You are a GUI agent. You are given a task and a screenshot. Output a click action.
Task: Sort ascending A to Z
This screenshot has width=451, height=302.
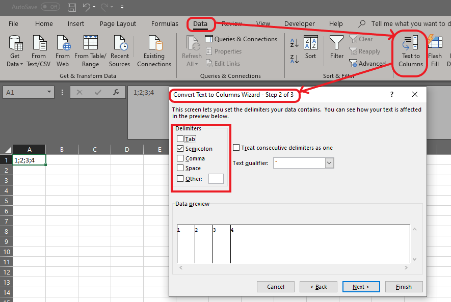tap(294, 43)
